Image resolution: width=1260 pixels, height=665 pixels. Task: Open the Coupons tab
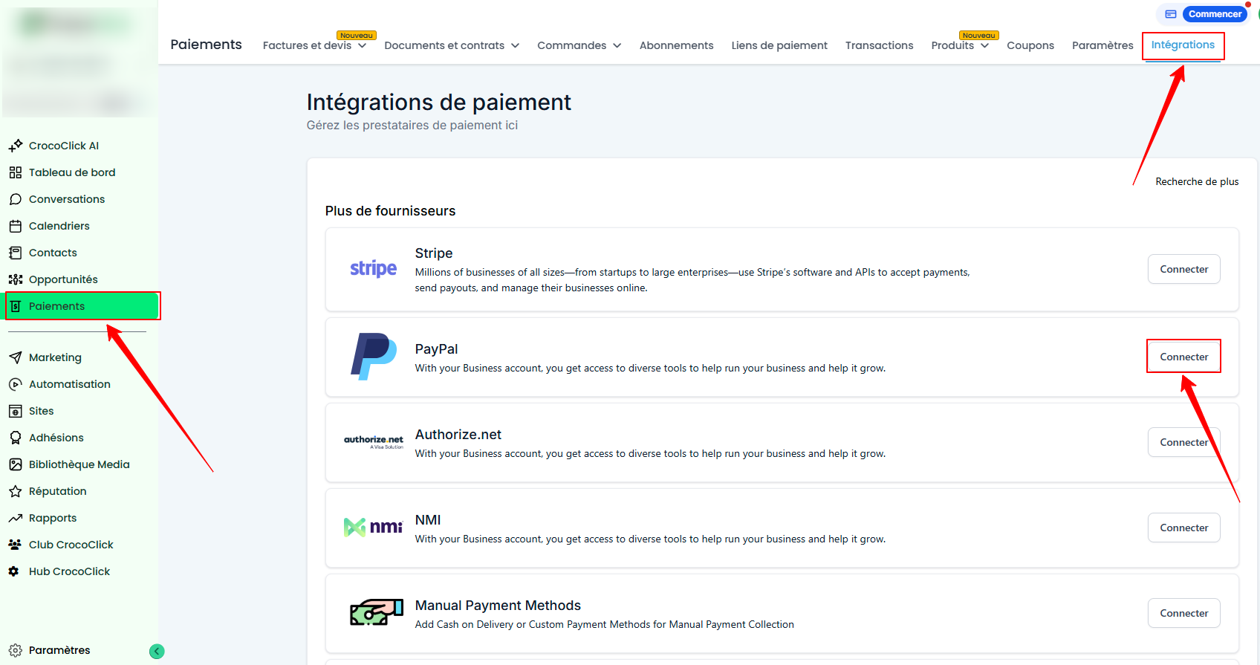(x=1030, y=45)
